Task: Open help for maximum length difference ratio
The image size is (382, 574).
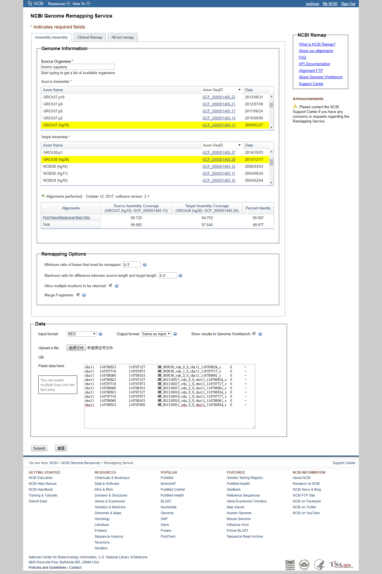Action: pyautogui.click(x=180, y=275)
